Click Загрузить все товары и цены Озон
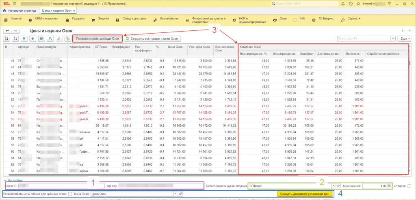Image resolution: width=416 pixels, height=200 pixels. [x=153, y=38]
